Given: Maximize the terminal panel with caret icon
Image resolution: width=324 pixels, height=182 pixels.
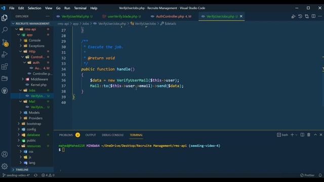Looking at the screenshot, I should tap(315, 135).
